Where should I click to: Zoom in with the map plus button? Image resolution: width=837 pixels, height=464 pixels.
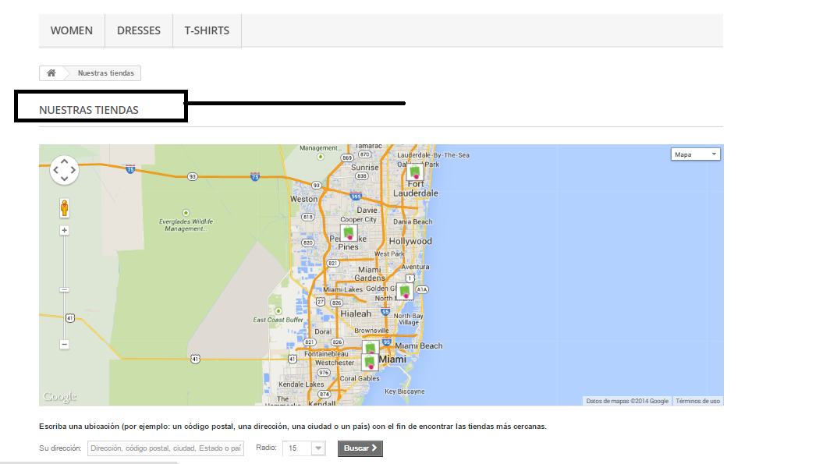point(64,230)
